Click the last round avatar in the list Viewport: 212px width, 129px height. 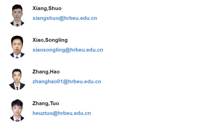[x=17, y=111]
